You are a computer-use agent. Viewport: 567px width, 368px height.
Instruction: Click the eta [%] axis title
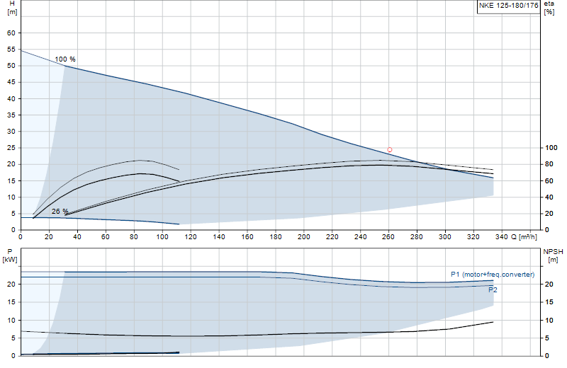point(549,8)
